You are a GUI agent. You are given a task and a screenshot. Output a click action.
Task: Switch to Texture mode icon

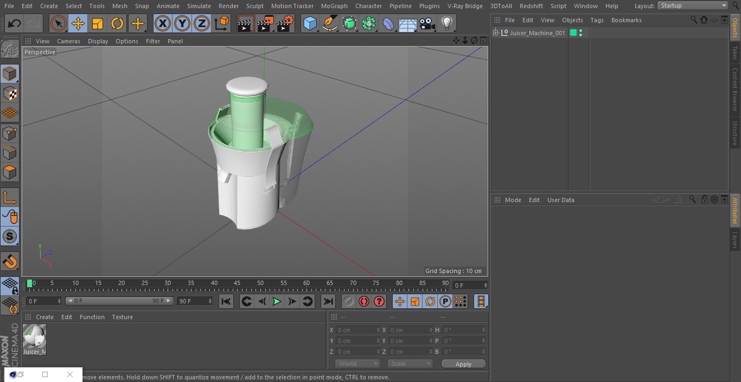(10, 93)
